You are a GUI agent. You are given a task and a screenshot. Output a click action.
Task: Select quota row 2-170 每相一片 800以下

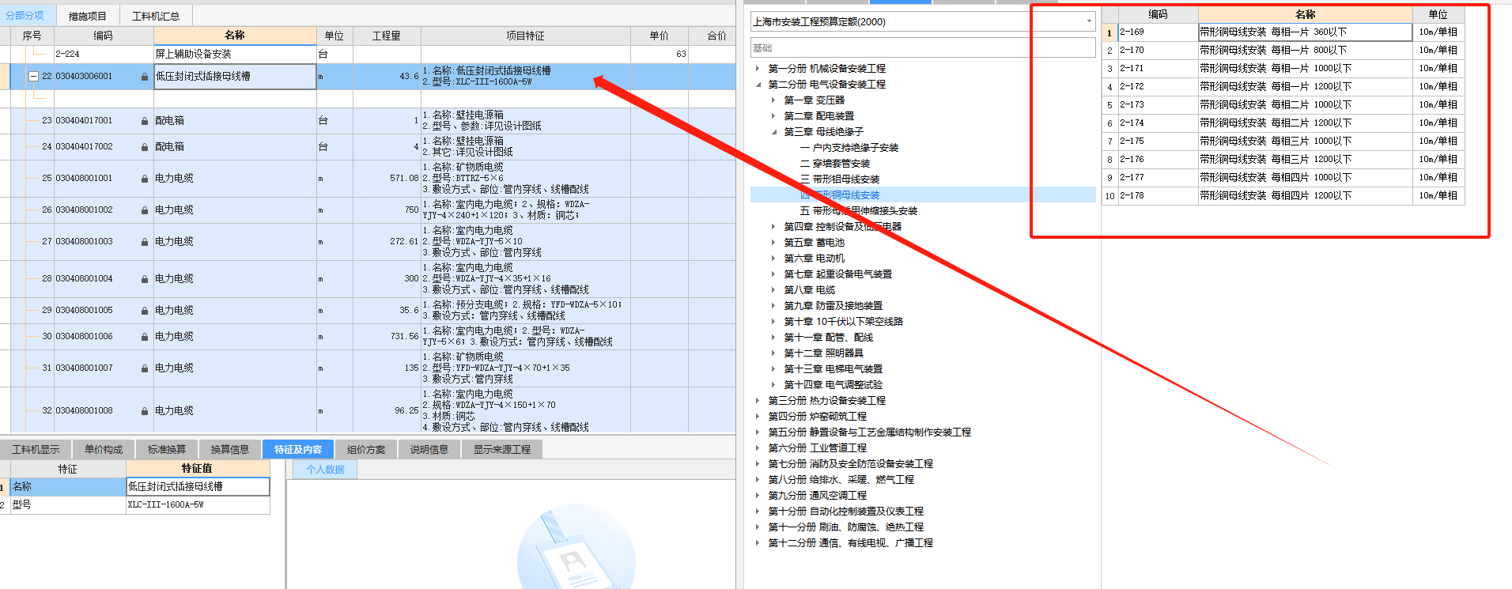(x=1283, y=51)
